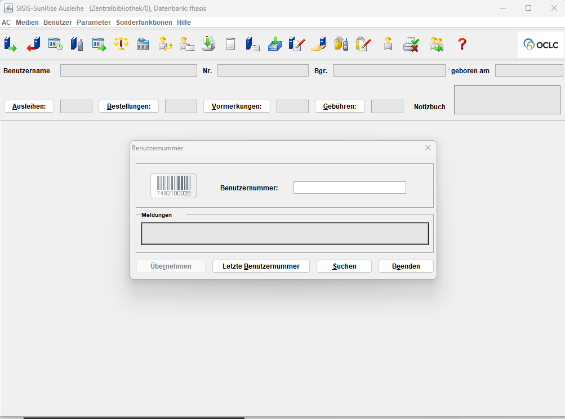
Task: Open the Sonderfunktionen menu
Action: 144,23
